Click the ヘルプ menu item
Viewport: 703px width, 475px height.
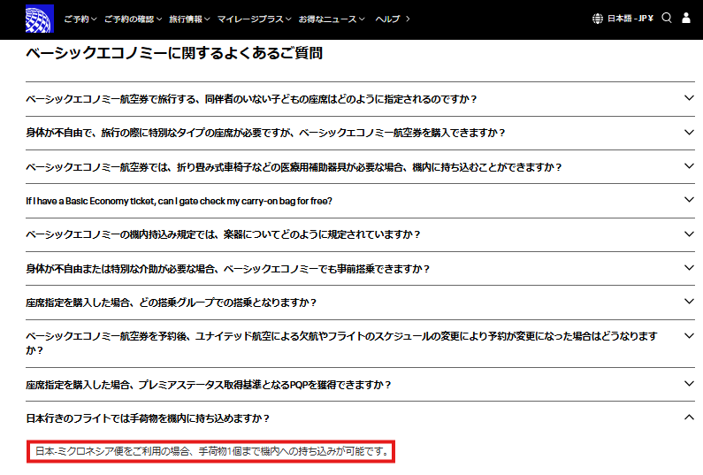click(392, 19)
